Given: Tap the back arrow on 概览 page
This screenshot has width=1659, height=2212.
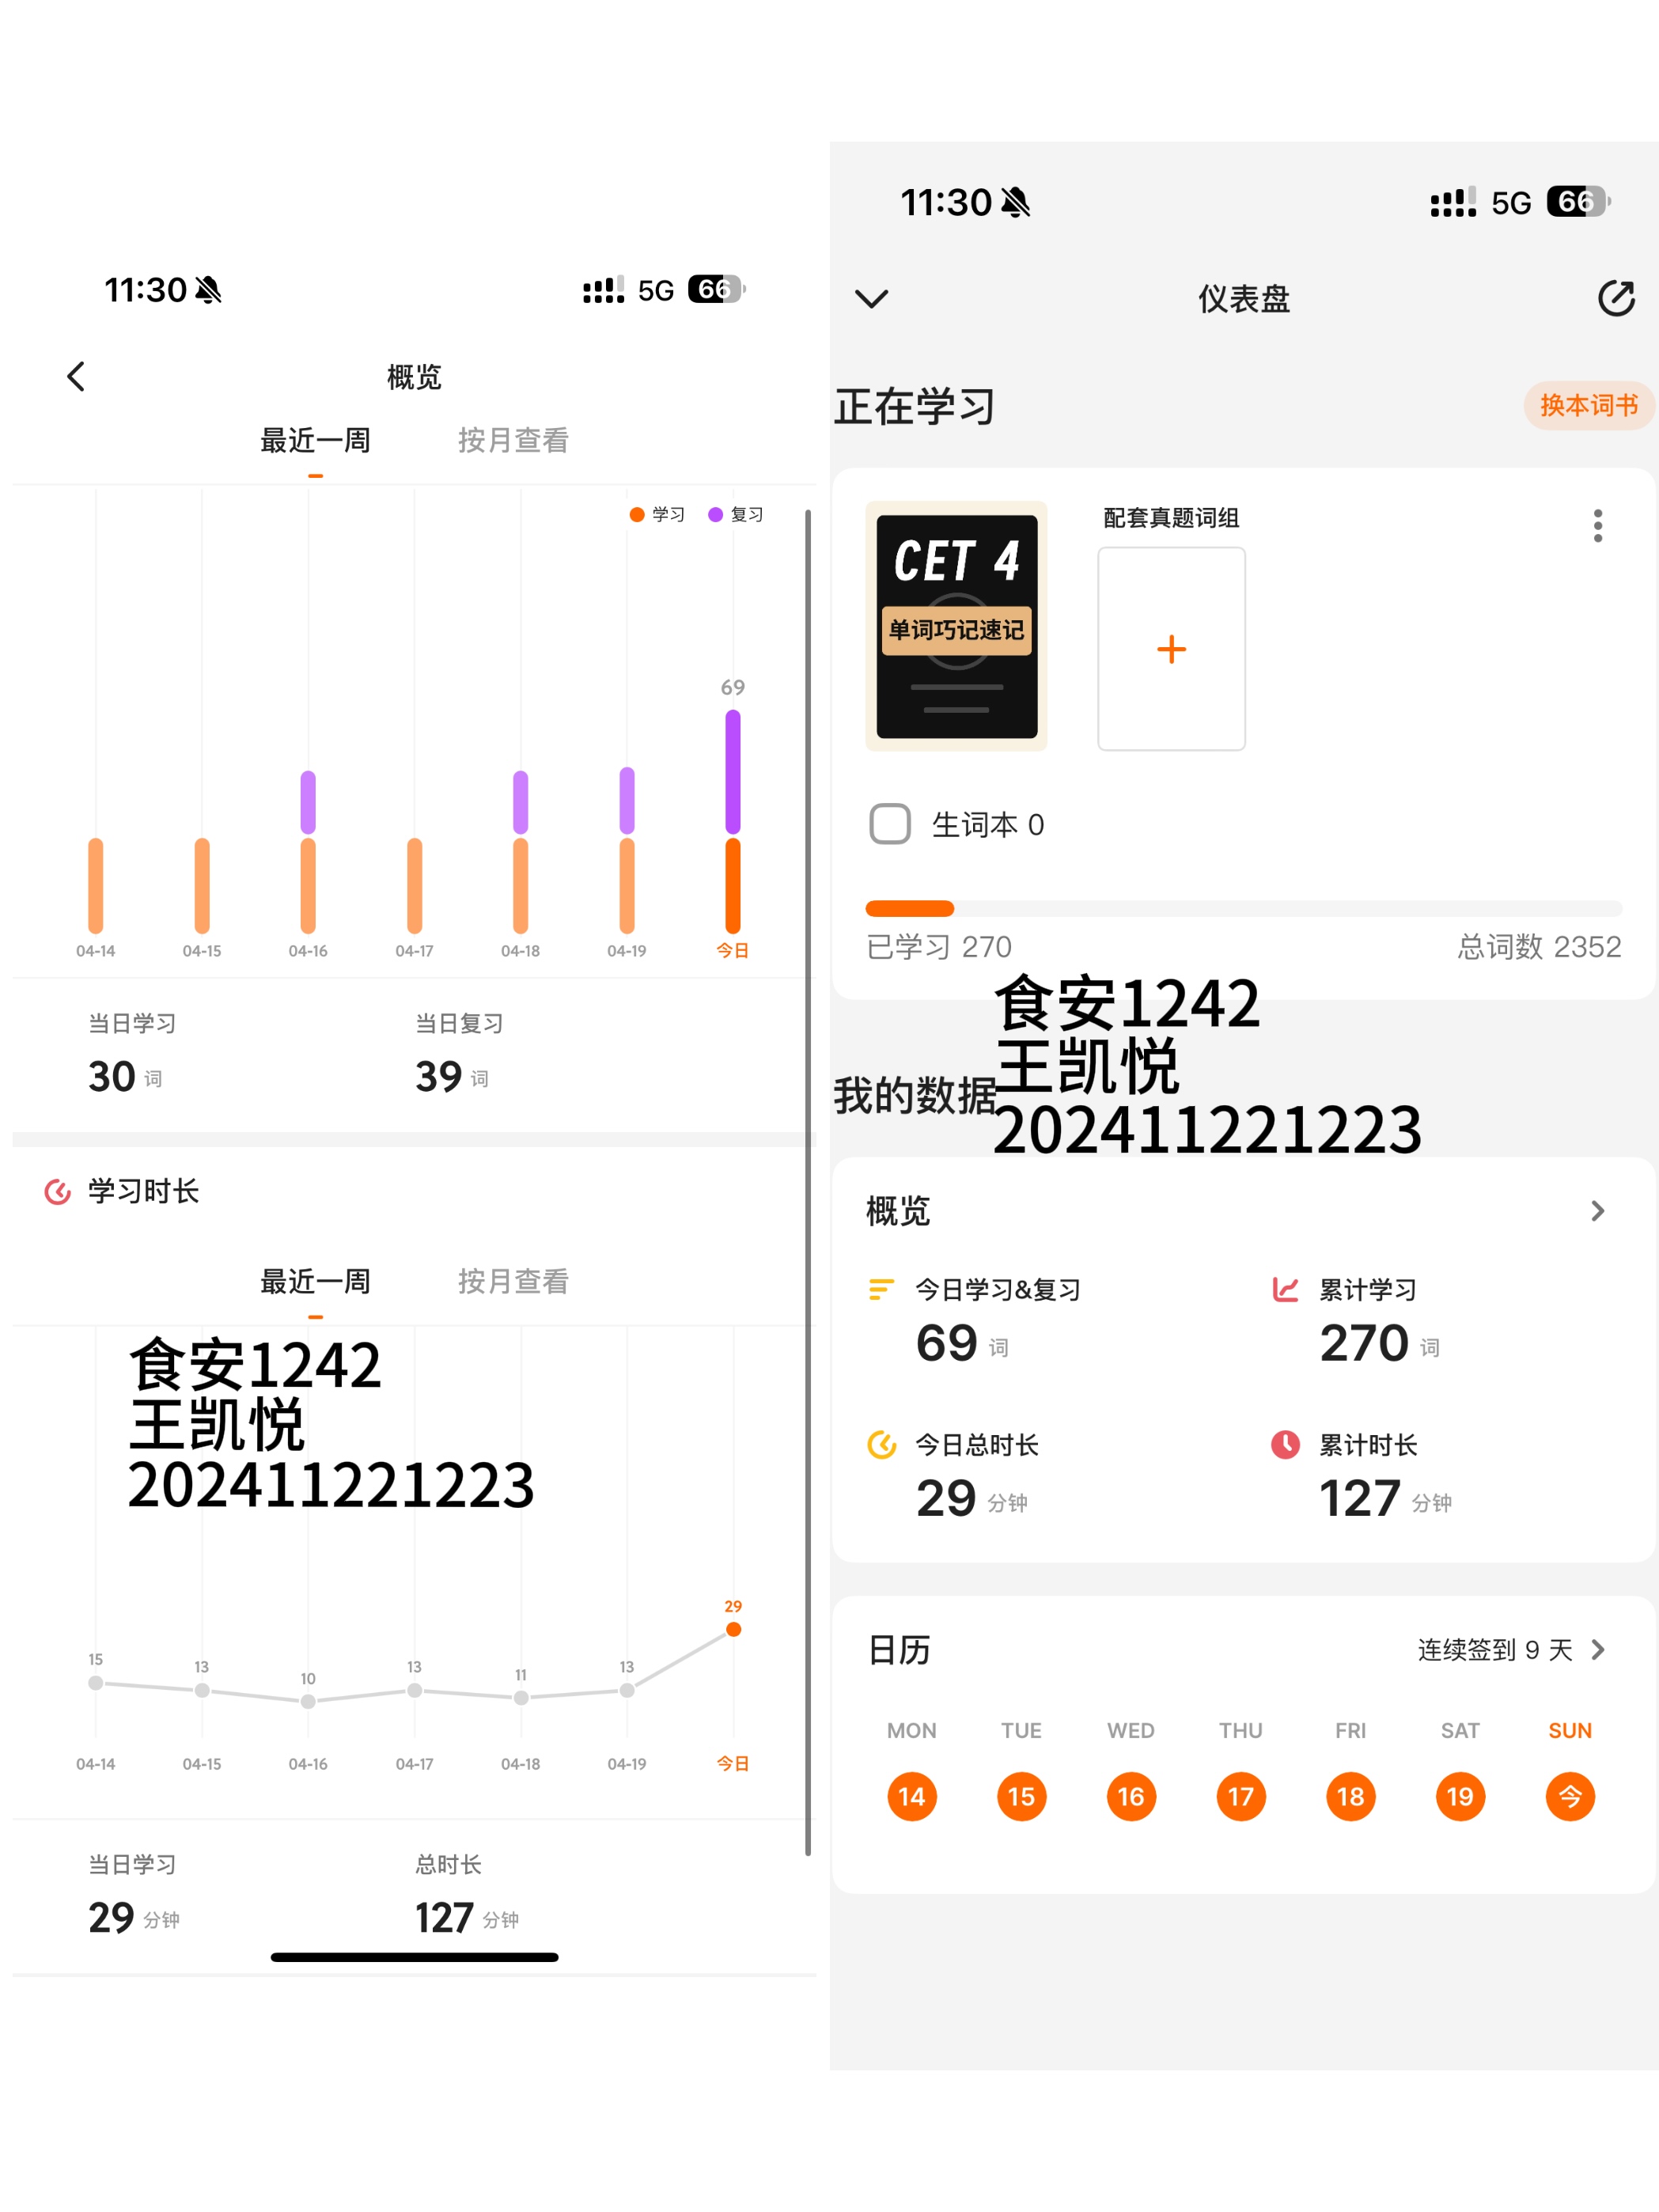Looking at the screenshot, I should click(76, 377).
